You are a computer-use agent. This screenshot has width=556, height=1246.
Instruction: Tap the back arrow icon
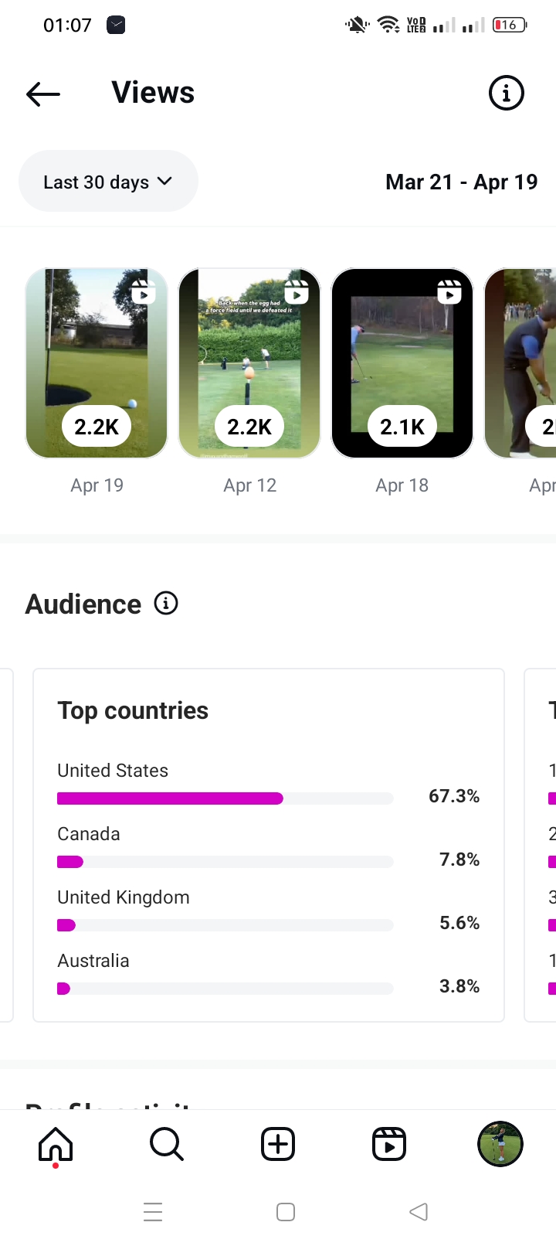point(43,94)
